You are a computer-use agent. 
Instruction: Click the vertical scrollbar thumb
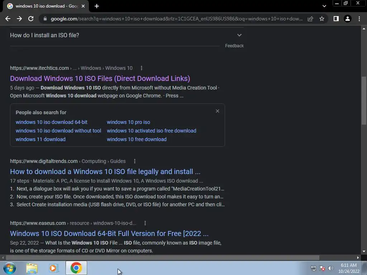click(x=364, y=101)
